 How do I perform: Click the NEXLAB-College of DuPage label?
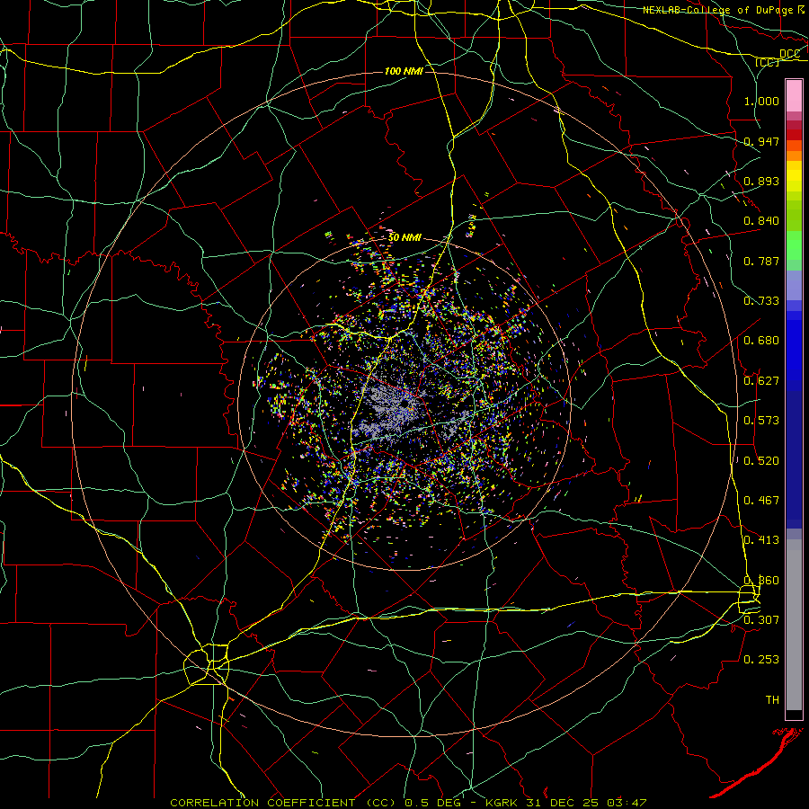(719, 10)
